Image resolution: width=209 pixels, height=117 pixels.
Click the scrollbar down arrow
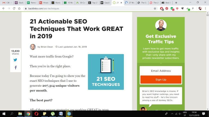(208, 109)
